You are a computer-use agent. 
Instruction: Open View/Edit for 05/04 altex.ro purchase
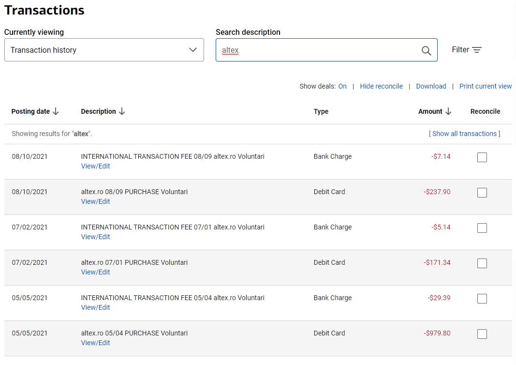[x=95, y=343]
